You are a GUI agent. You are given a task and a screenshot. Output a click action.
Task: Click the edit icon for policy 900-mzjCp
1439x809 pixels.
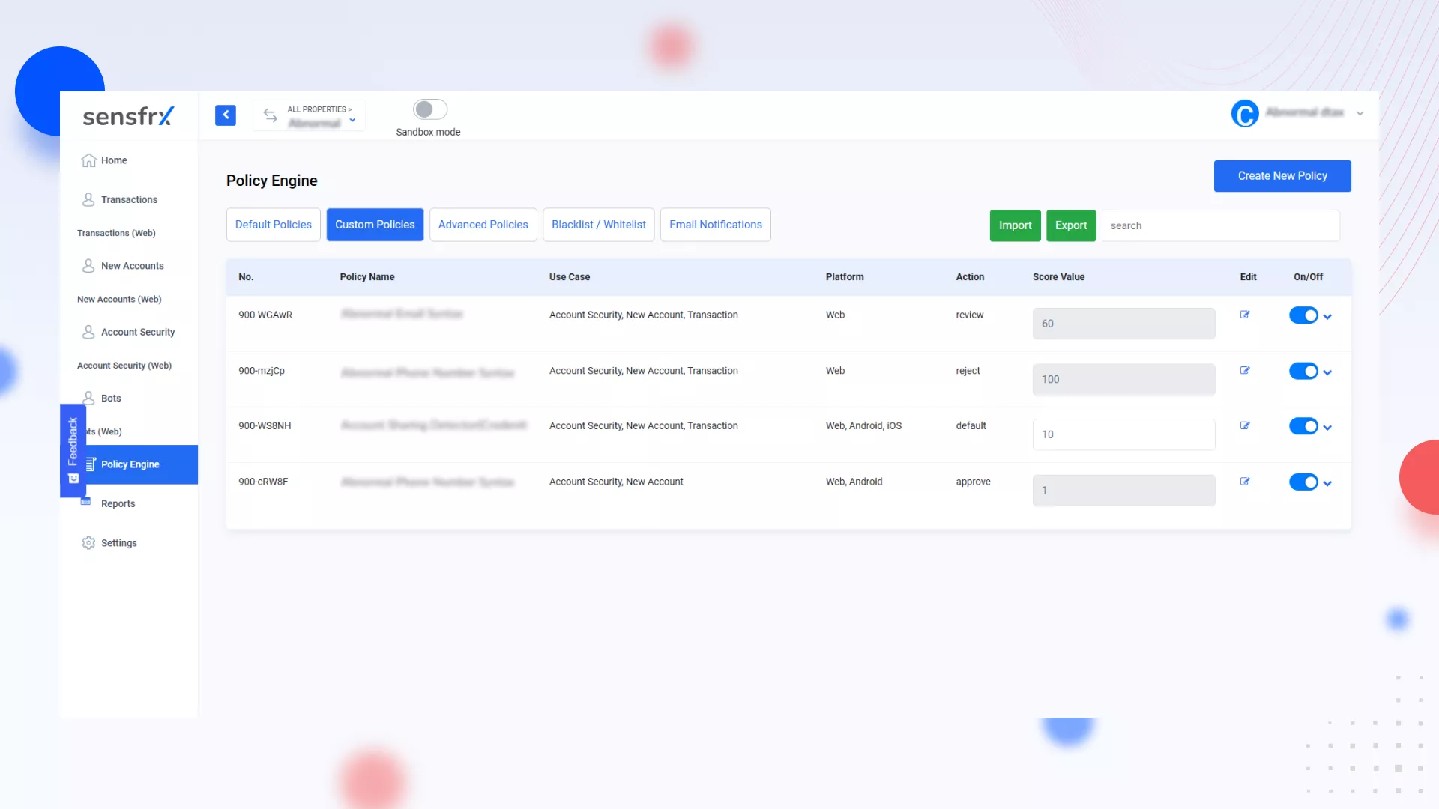(x=1245, y=371)
